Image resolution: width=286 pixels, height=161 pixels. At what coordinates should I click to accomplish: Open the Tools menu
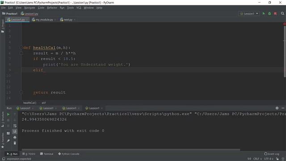tap(71, 8)
